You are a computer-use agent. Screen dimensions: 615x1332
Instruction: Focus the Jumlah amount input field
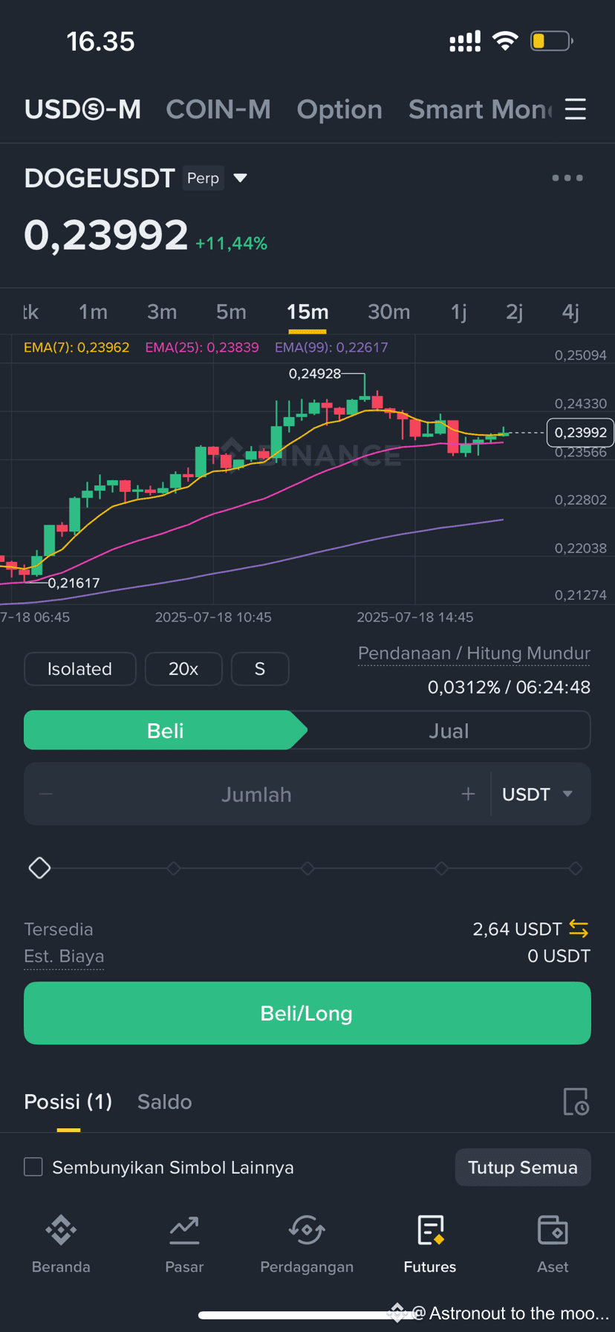click(x=256, y=795)
